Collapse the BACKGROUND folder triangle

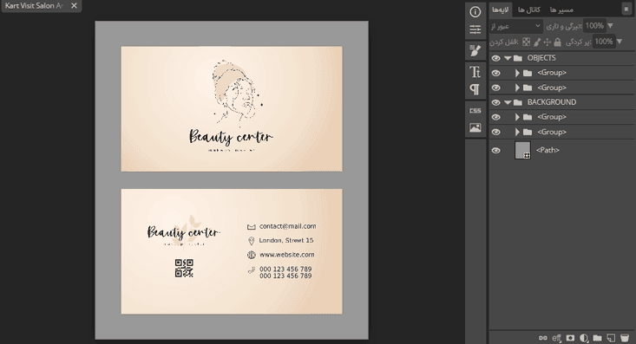tap(508, 102)
